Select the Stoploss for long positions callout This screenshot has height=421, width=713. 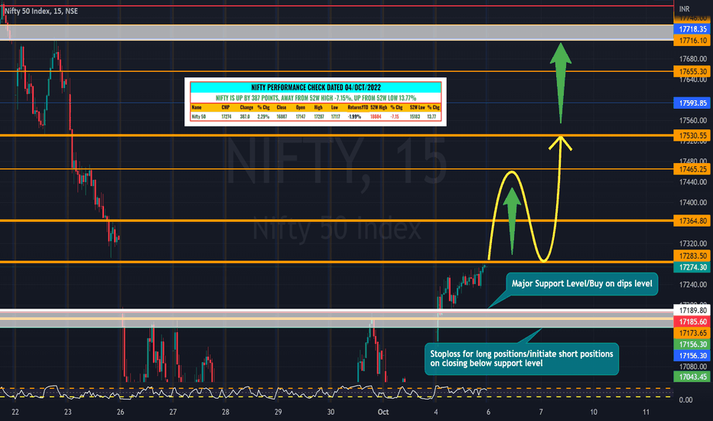point(522,359)
